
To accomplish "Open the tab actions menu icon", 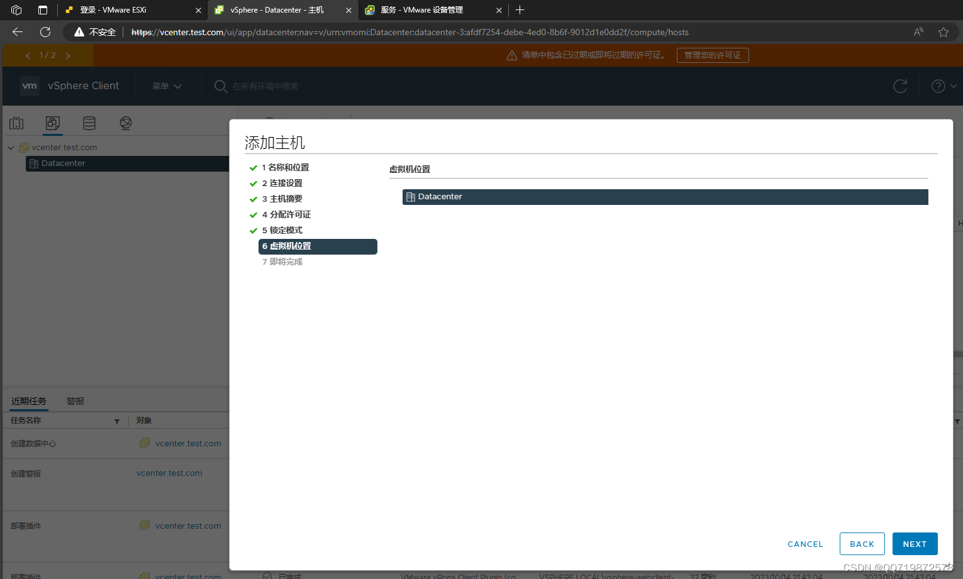I will (43, 10).
